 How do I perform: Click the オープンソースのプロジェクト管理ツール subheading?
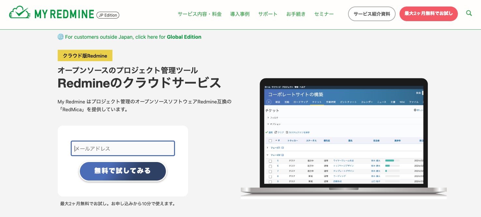[128, 70]
